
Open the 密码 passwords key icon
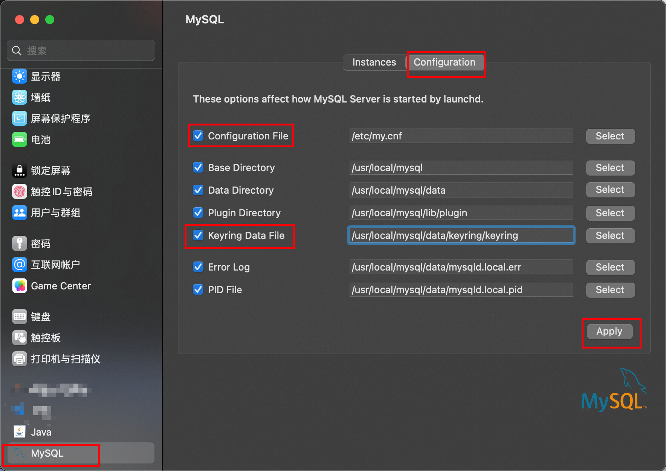coord(20,244)
